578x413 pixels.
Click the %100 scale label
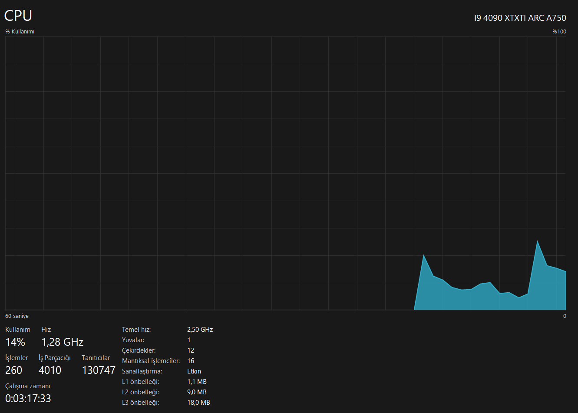click(559, 32)
